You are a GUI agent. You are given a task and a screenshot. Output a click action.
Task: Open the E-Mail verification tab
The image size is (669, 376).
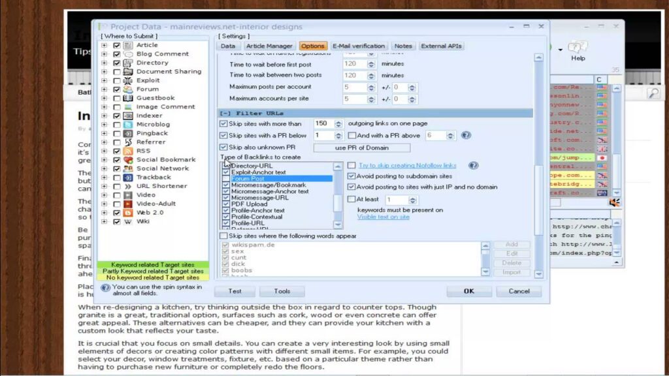click(359, 46)
